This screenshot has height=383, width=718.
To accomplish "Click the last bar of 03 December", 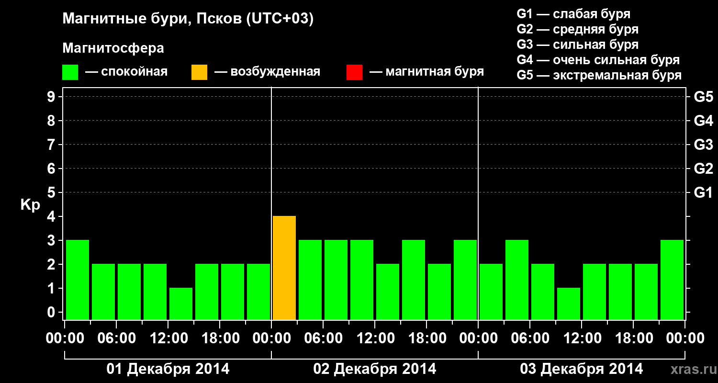I will click(x=672, y=280).
